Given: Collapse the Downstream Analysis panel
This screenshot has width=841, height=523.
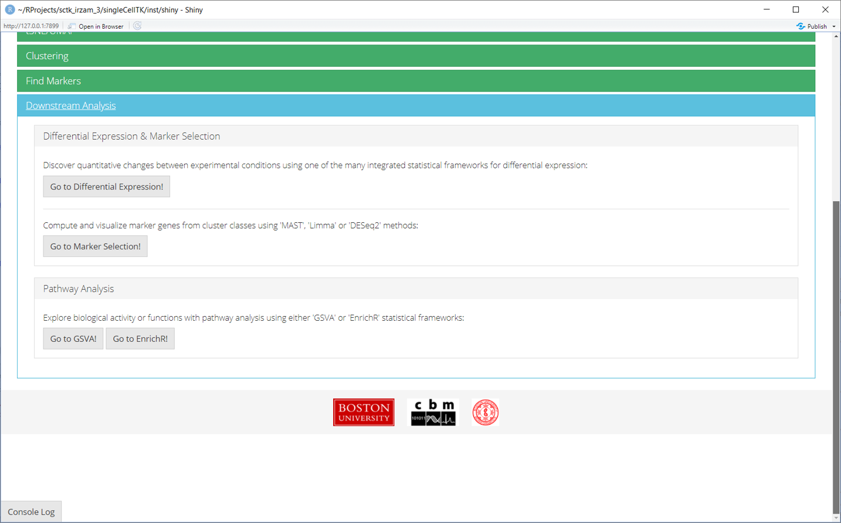Looking at the screenshot, I should pos(71,106).
